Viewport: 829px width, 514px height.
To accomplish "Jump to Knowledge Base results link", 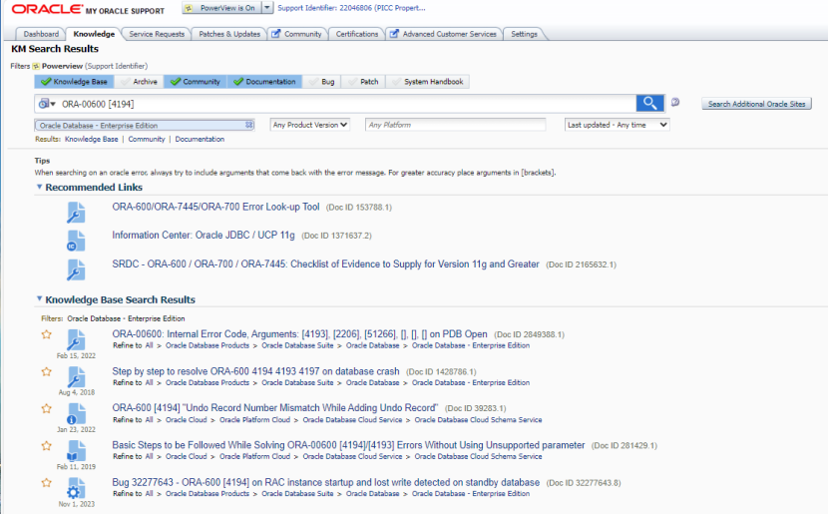I will [92, 139].
